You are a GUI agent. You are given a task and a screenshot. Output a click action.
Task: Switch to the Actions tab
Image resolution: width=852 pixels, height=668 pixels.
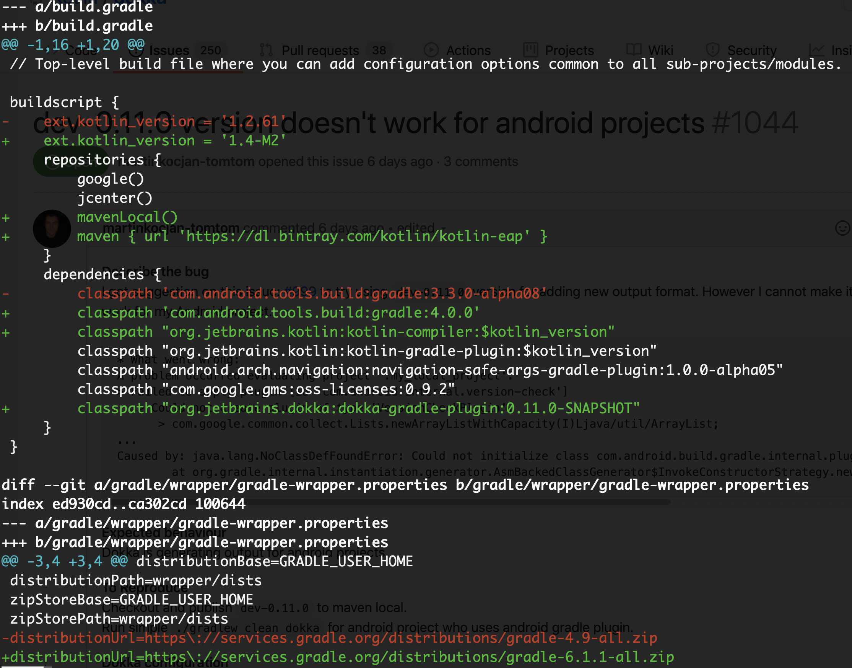coord(458,51)
